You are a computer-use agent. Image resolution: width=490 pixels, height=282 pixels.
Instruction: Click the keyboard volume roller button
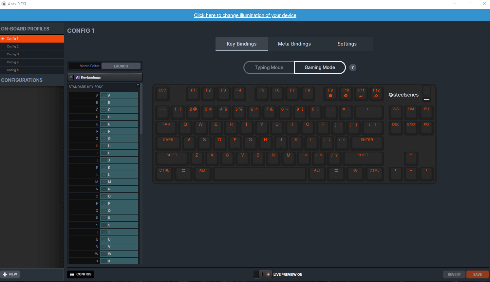pyautogui.click(x=426, y=90)
